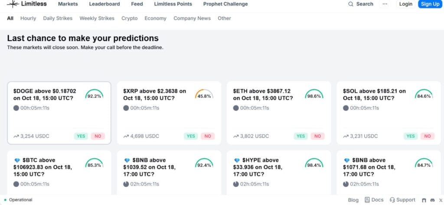Image resolution: width=444 pixels, height=205 pixels.
Task: Switch to the Crypto category tab
Action: [x=129, y=18]
